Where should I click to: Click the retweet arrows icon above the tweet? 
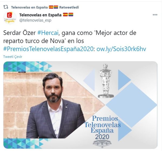pos(6,7)
